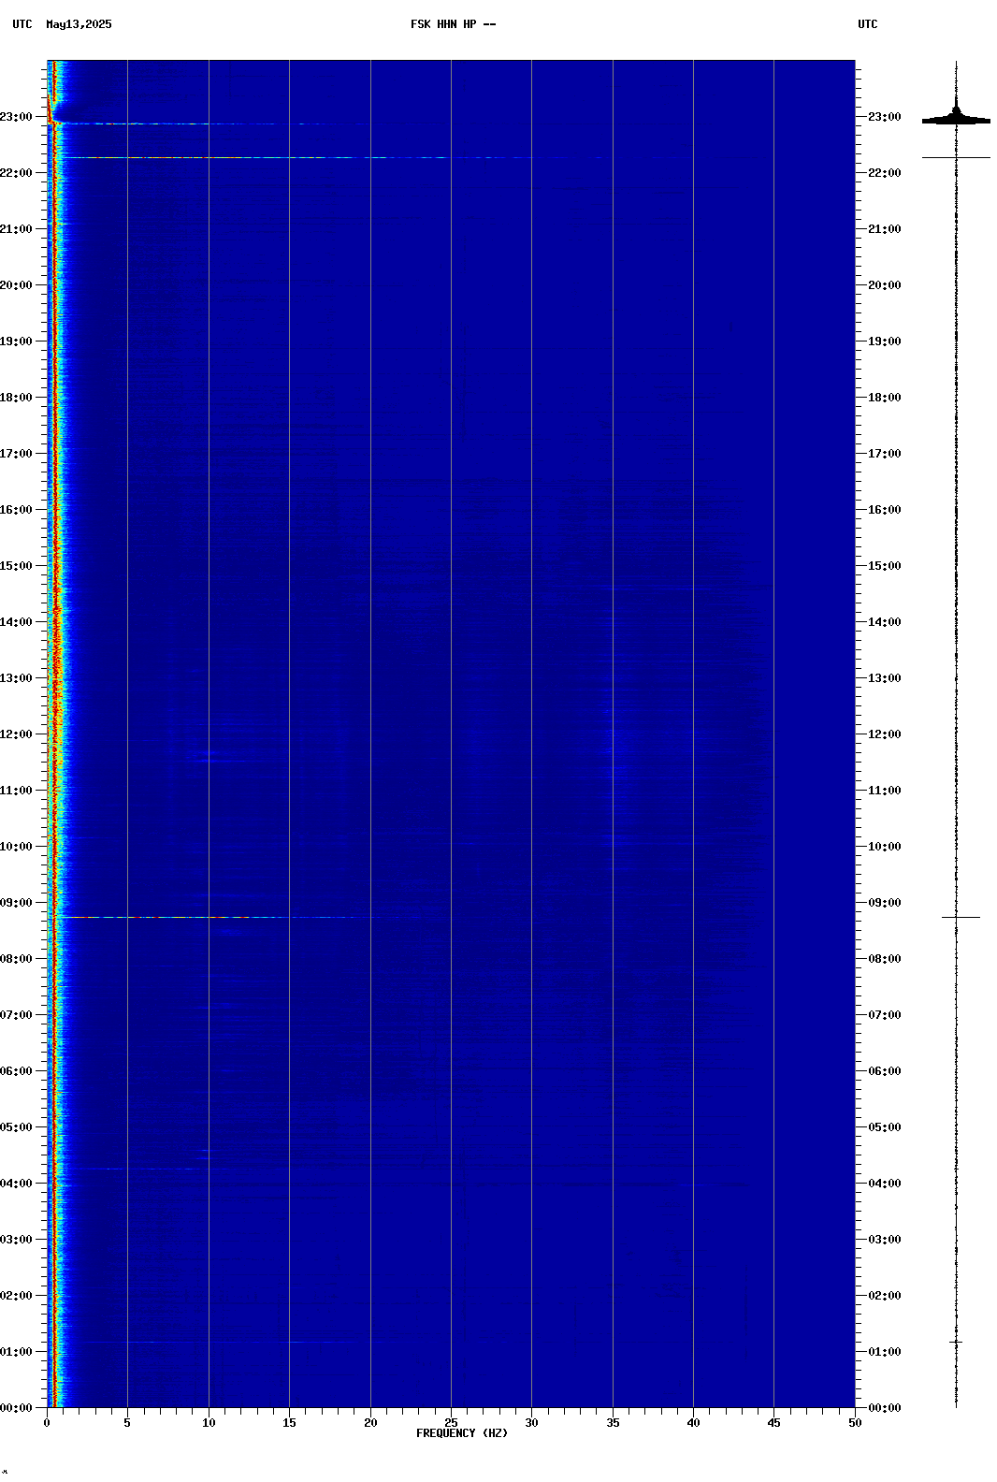Click the '35' frequency axis tick label
The image size is (997, 1482).
click(613, 1423)
